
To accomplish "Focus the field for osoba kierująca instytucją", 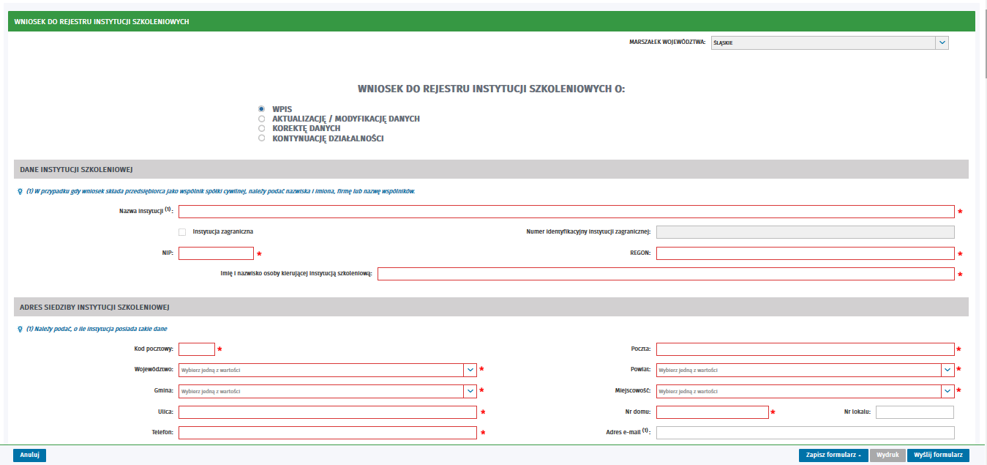I will [x=666, y=274].
